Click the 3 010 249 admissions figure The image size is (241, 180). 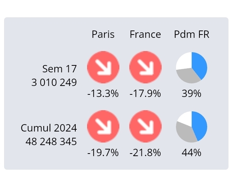(x=54, y=82)
